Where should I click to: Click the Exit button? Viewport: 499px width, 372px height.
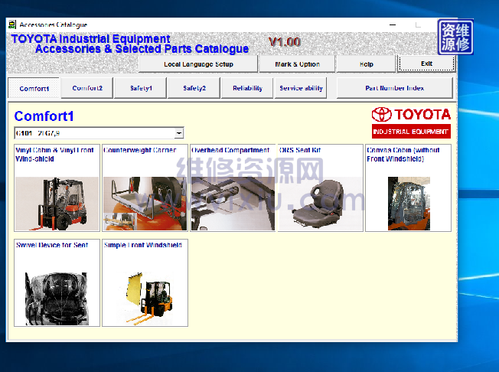[426, 64]
